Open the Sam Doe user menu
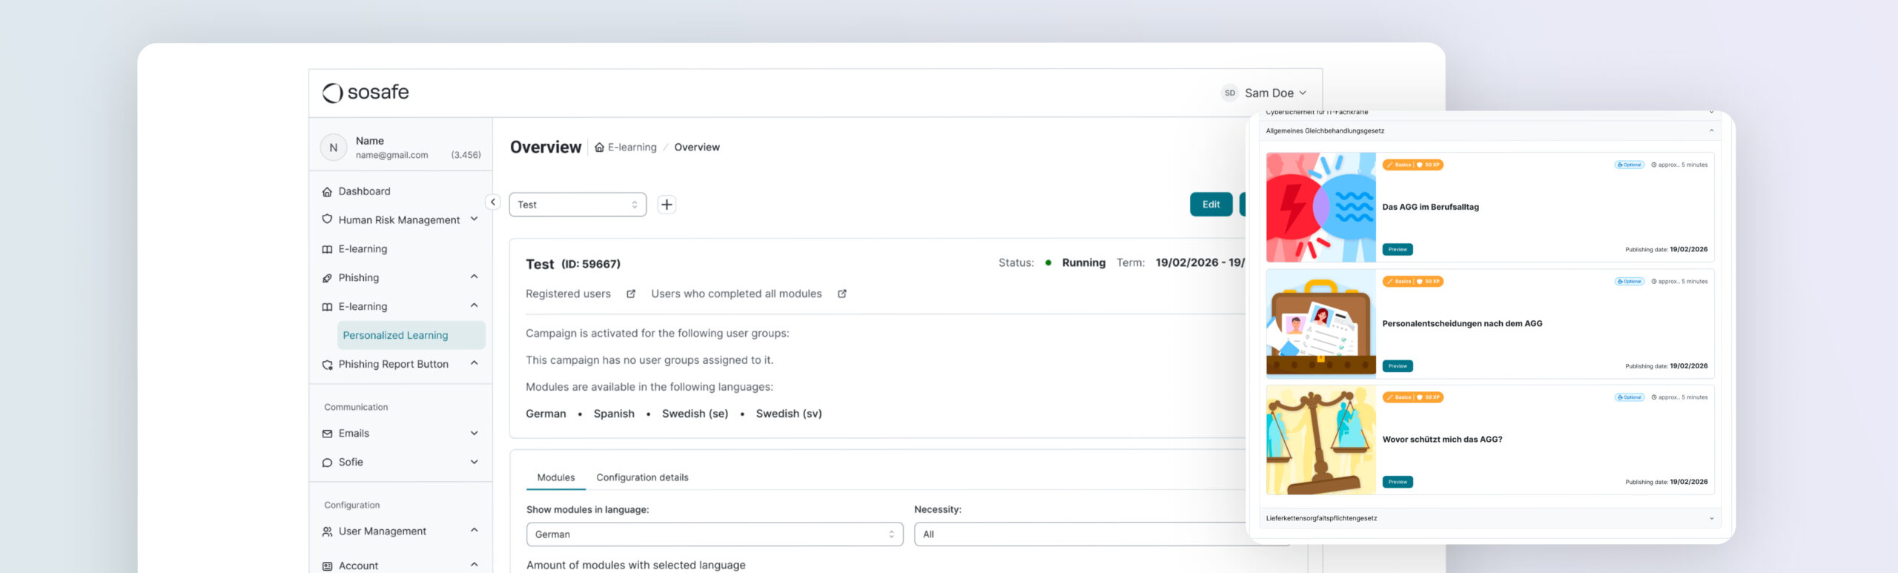The height and width of the screenshot is (573, 1898). (1268, 93)
